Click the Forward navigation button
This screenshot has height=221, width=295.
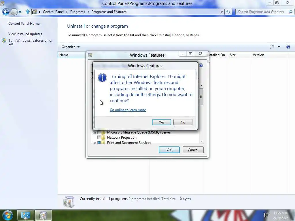tap(14, 12)
